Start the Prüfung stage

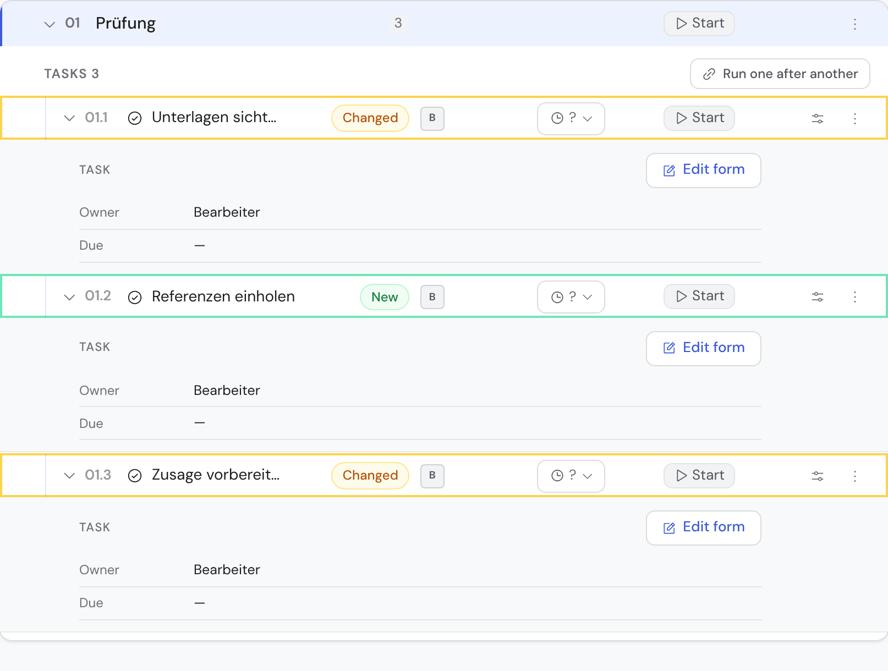click(x=699, y=24)
